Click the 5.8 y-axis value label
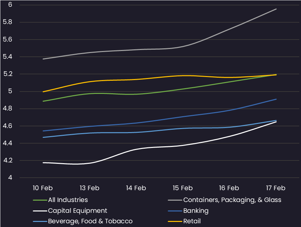The width and height of the screenshot is (301, 227). (7, 22)
